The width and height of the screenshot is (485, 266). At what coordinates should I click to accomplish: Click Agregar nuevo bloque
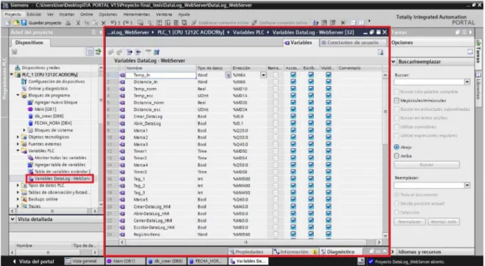(56, 102)
